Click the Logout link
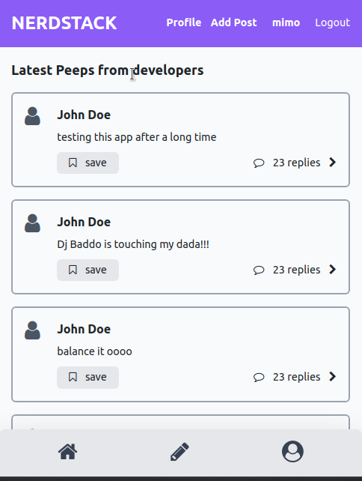Image resolution: width=362 pixels, height=481 pixels. 333,22
